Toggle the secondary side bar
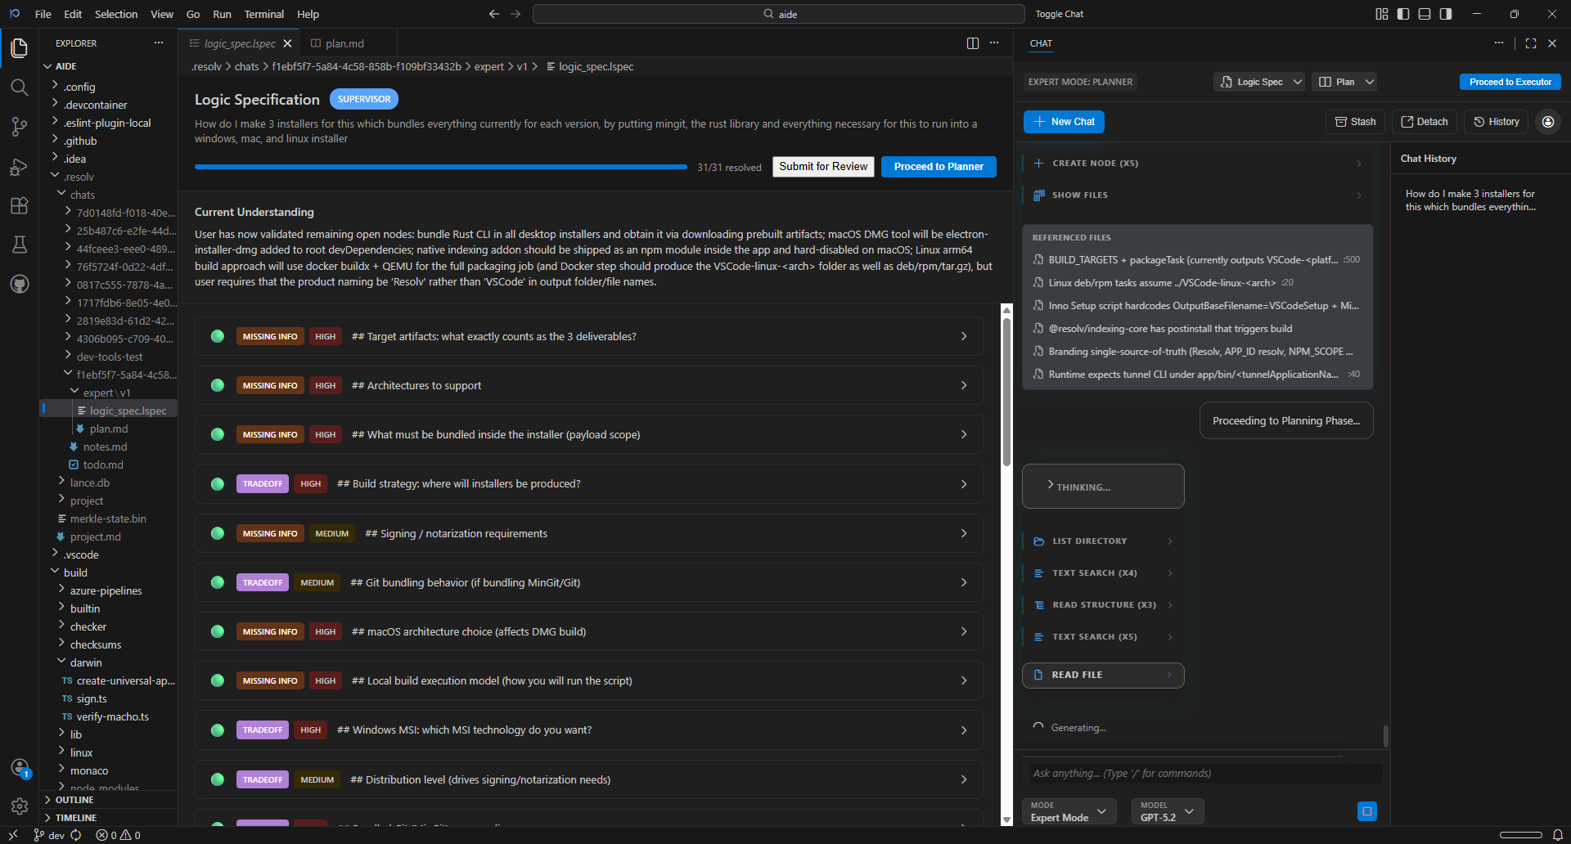The width and height of the screenshot is (1571, 844). (x=1446, y=14)
